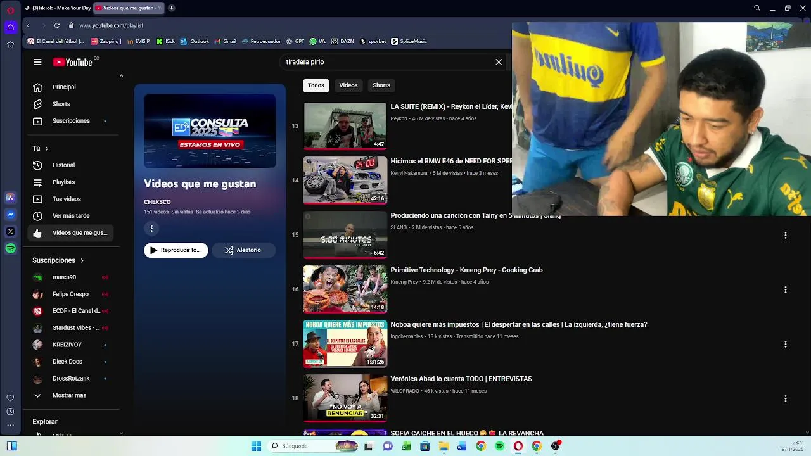Click the Aleatorio shuffle button
This screenshot has height=456, width=811.
243,250
